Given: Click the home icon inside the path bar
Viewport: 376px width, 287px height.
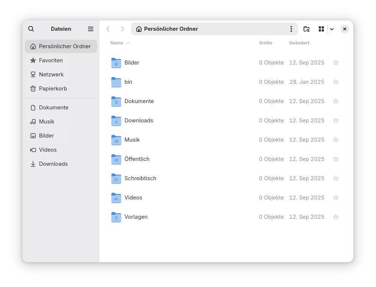Looking at the screenshot, I should coord(139,29).
